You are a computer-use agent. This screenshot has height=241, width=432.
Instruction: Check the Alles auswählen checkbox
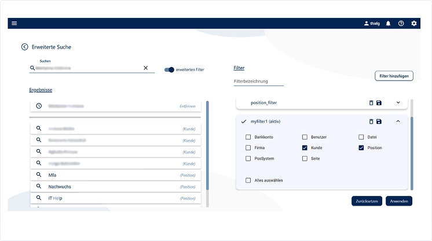tap(248, 180)
